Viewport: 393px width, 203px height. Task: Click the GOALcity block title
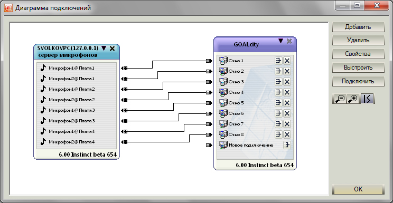[x=246, y=45]
